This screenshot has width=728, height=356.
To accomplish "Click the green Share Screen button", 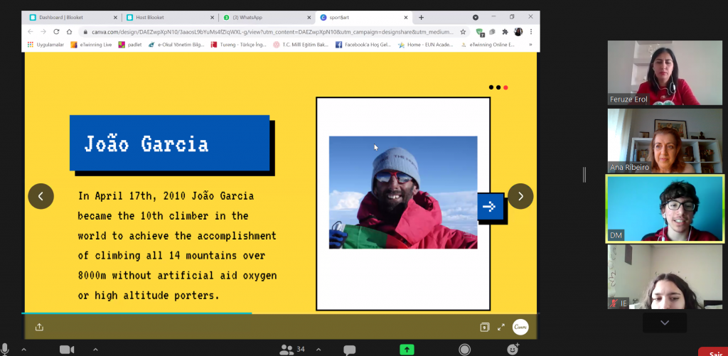I will click(407, 350).
